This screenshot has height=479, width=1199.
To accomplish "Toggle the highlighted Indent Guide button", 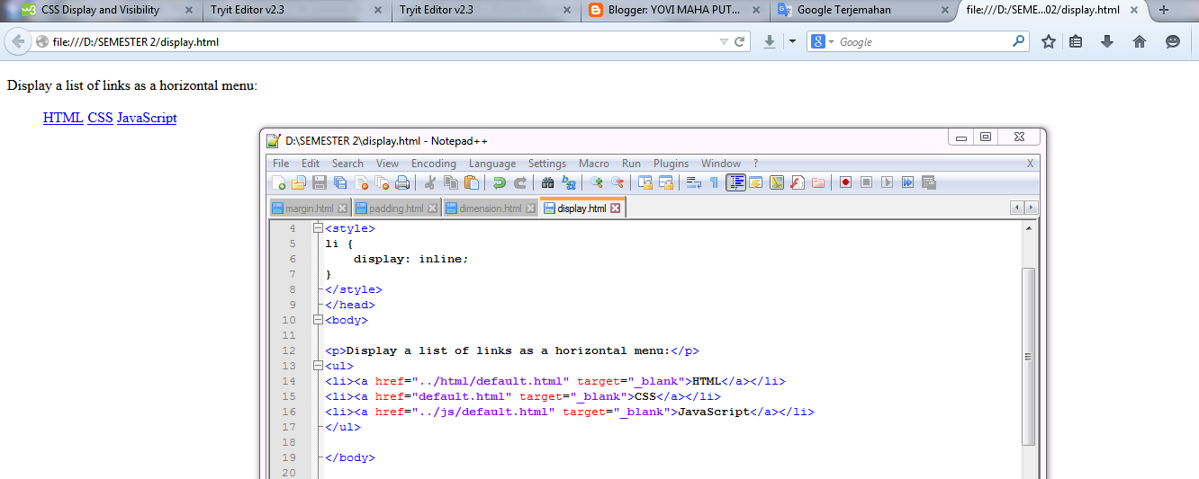I will (735, 182).
